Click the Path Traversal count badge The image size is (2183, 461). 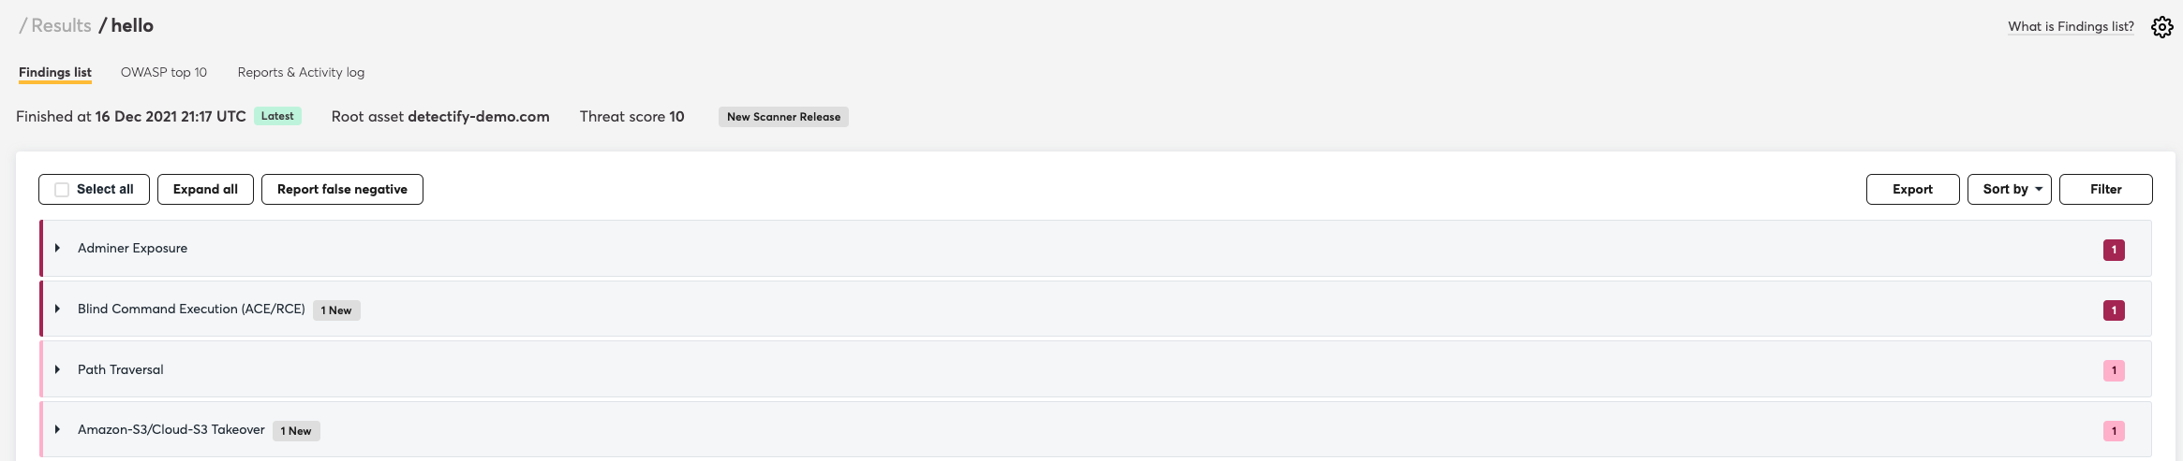2114,370
